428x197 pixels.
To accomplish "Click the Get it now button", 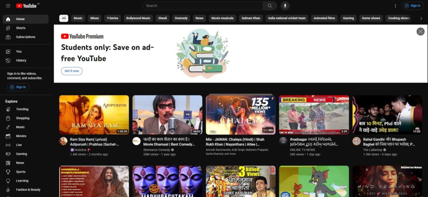I will coord(71,71).
